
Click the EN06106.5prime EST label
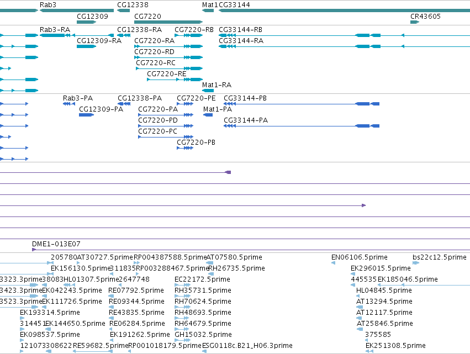tap(360, 257)
